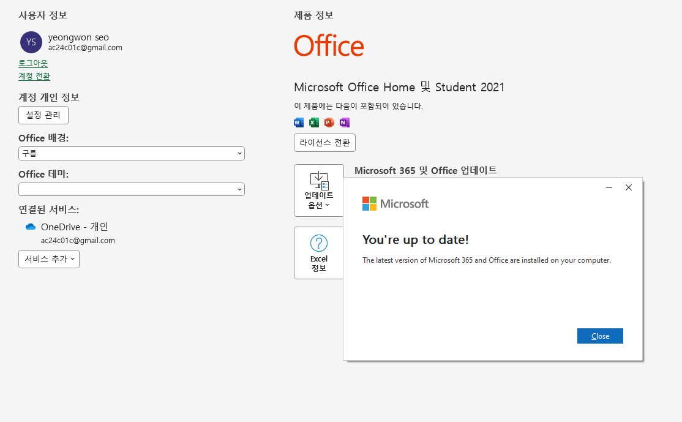
Task: Click the large Office logo
Action: 329,46
